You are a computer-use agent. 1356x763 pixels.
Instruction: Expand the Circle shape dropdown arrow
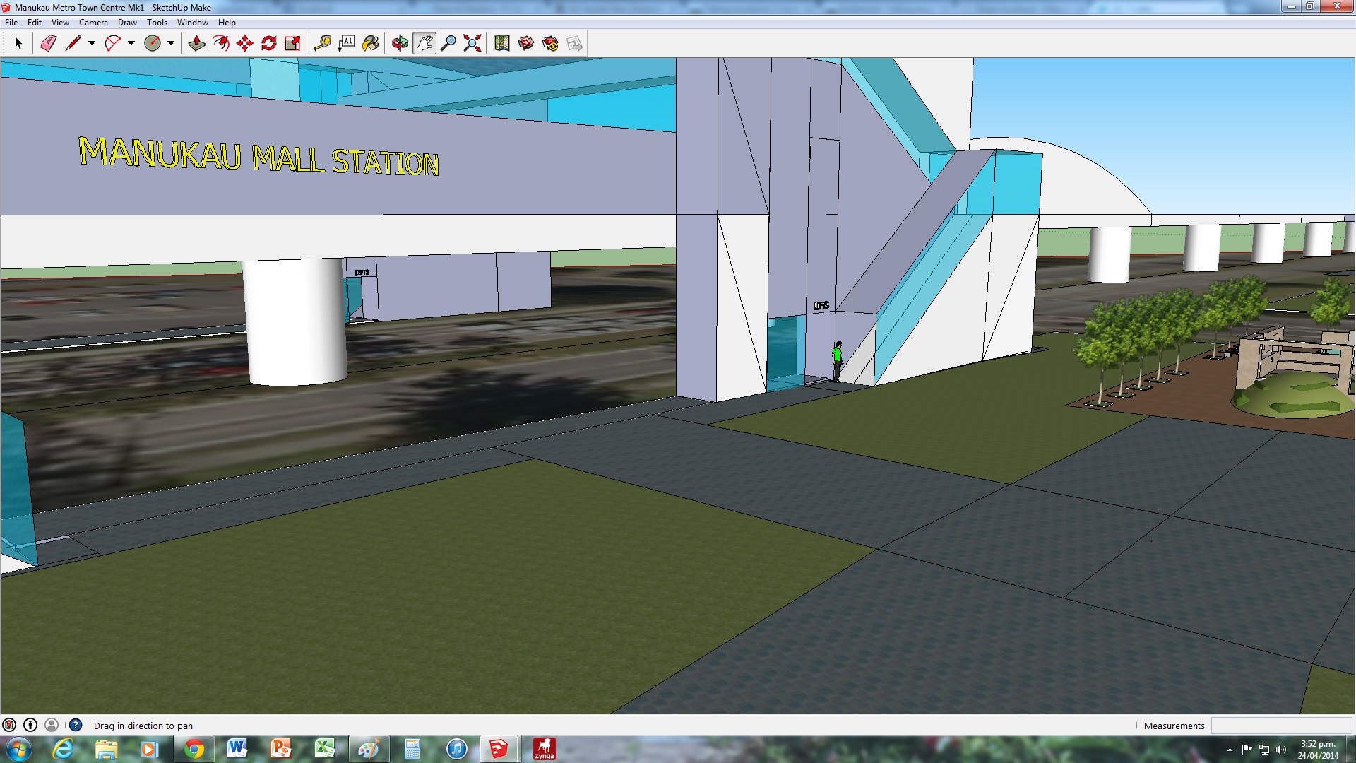point(171,44)
